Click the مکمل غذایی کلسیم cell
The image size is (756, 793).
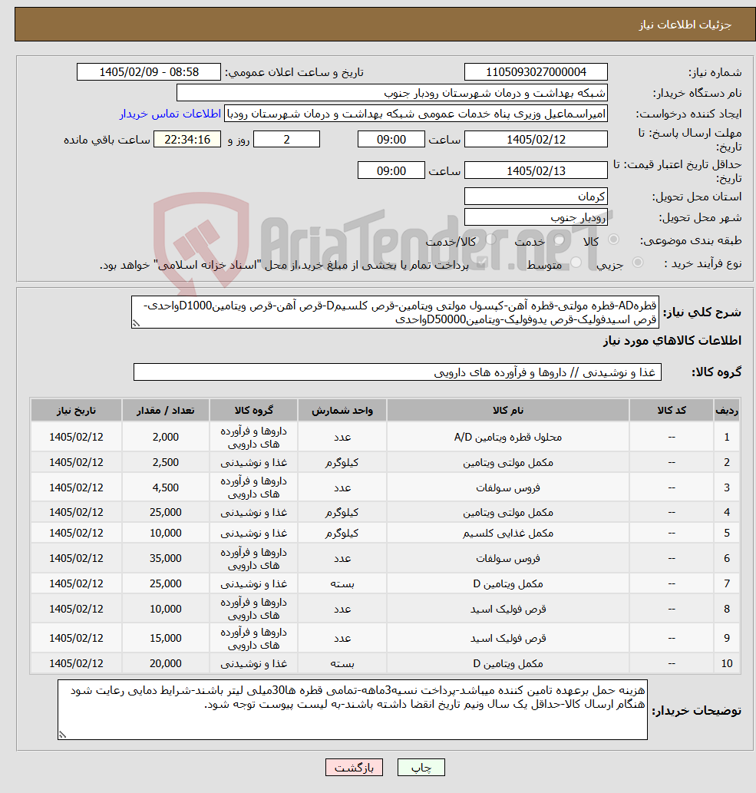pyautogui.click(x=507, y=533)
